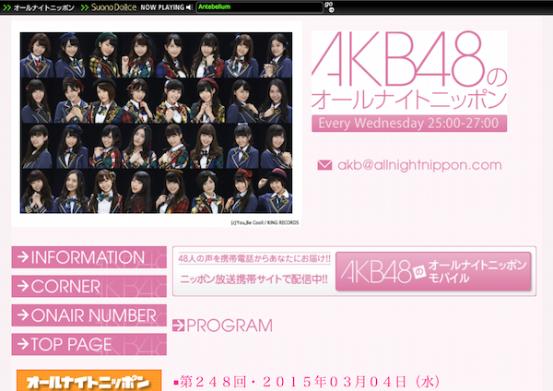This screenshot has height=391, width=553.
Task: Open the CORNER menu item
Action: tap(88, 286)
